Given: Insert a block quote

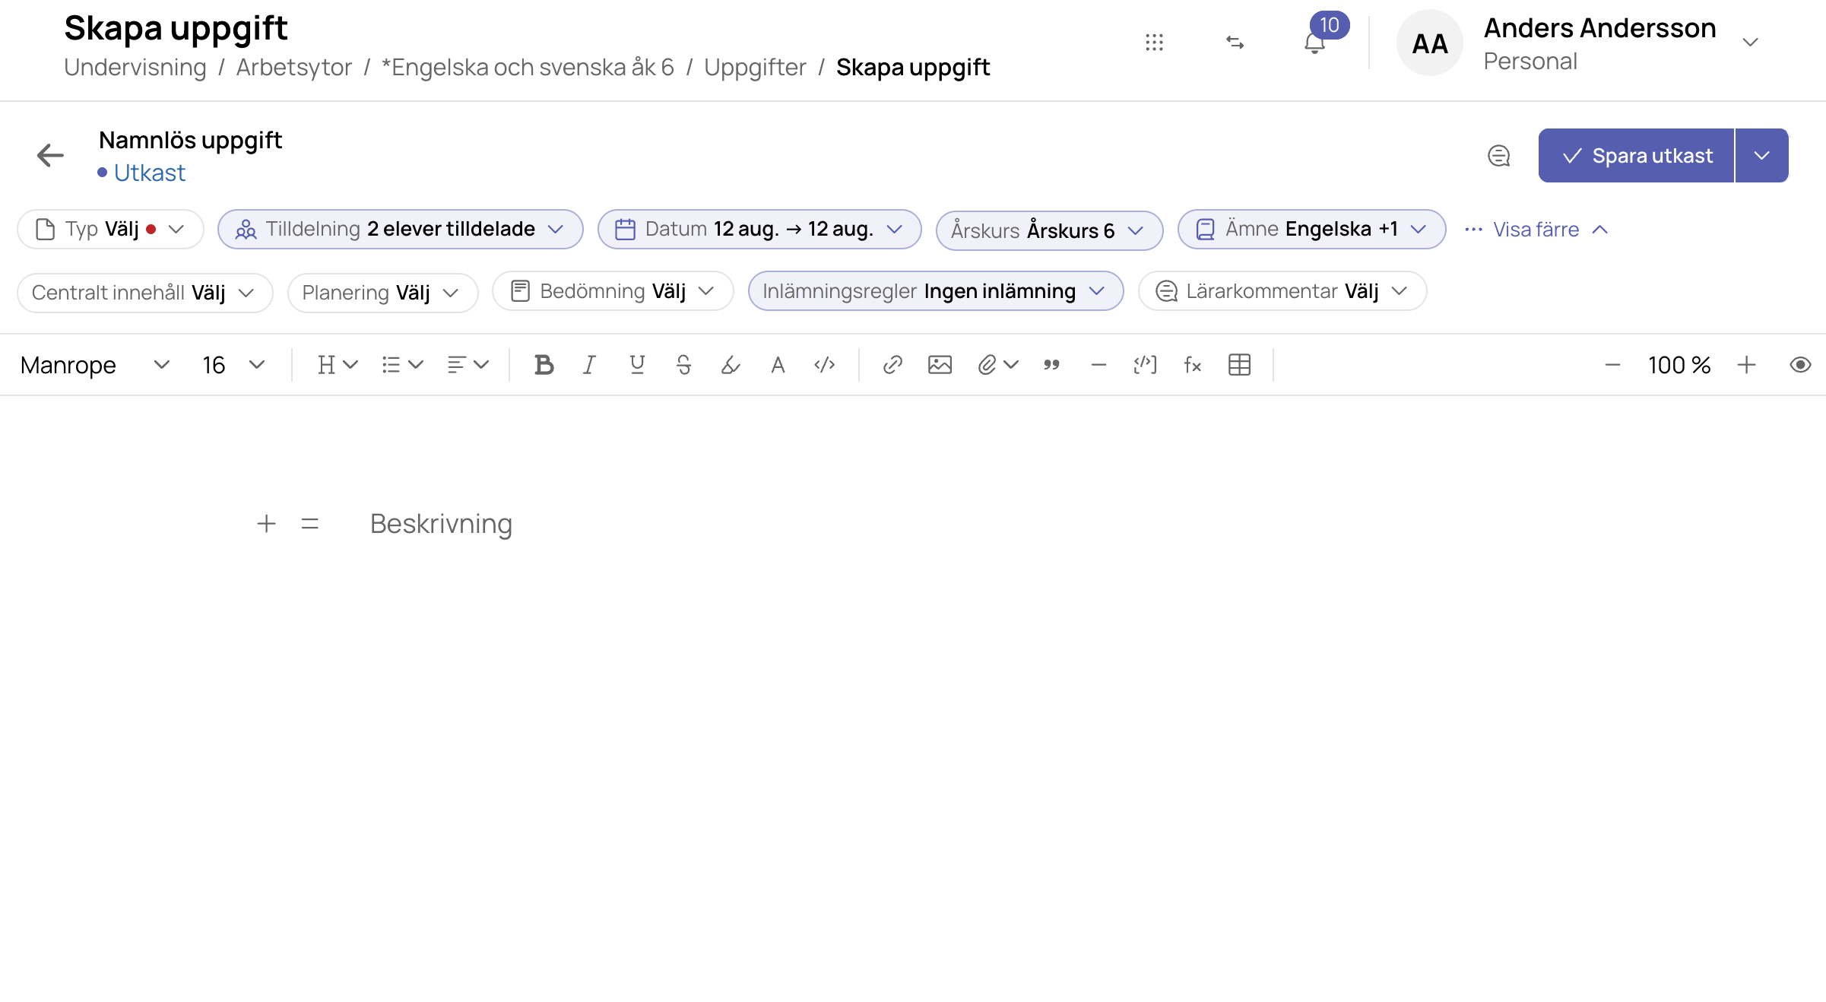Looking at the screenshot, I should pyautogui.click(x=1051, y=366).
